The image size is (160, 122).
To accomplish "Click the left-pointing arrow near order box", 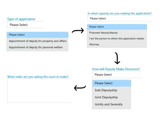I will (80, 88).
